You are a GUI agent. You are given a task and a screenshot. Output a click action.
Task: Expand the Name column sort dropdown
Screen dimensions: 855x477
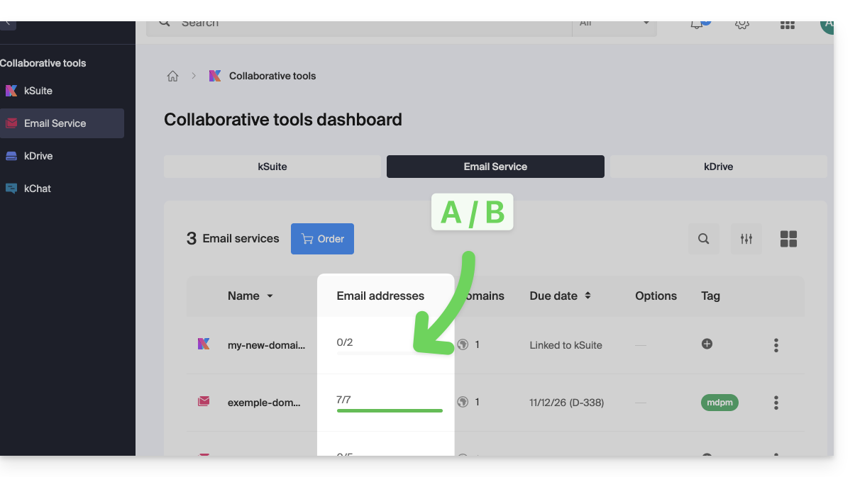click(270, 296)
